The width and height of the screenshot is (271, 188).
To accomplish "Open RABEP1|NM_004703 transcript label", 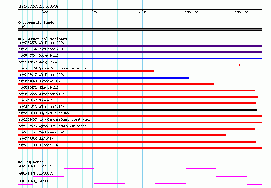I will click(x=33, y=181).
